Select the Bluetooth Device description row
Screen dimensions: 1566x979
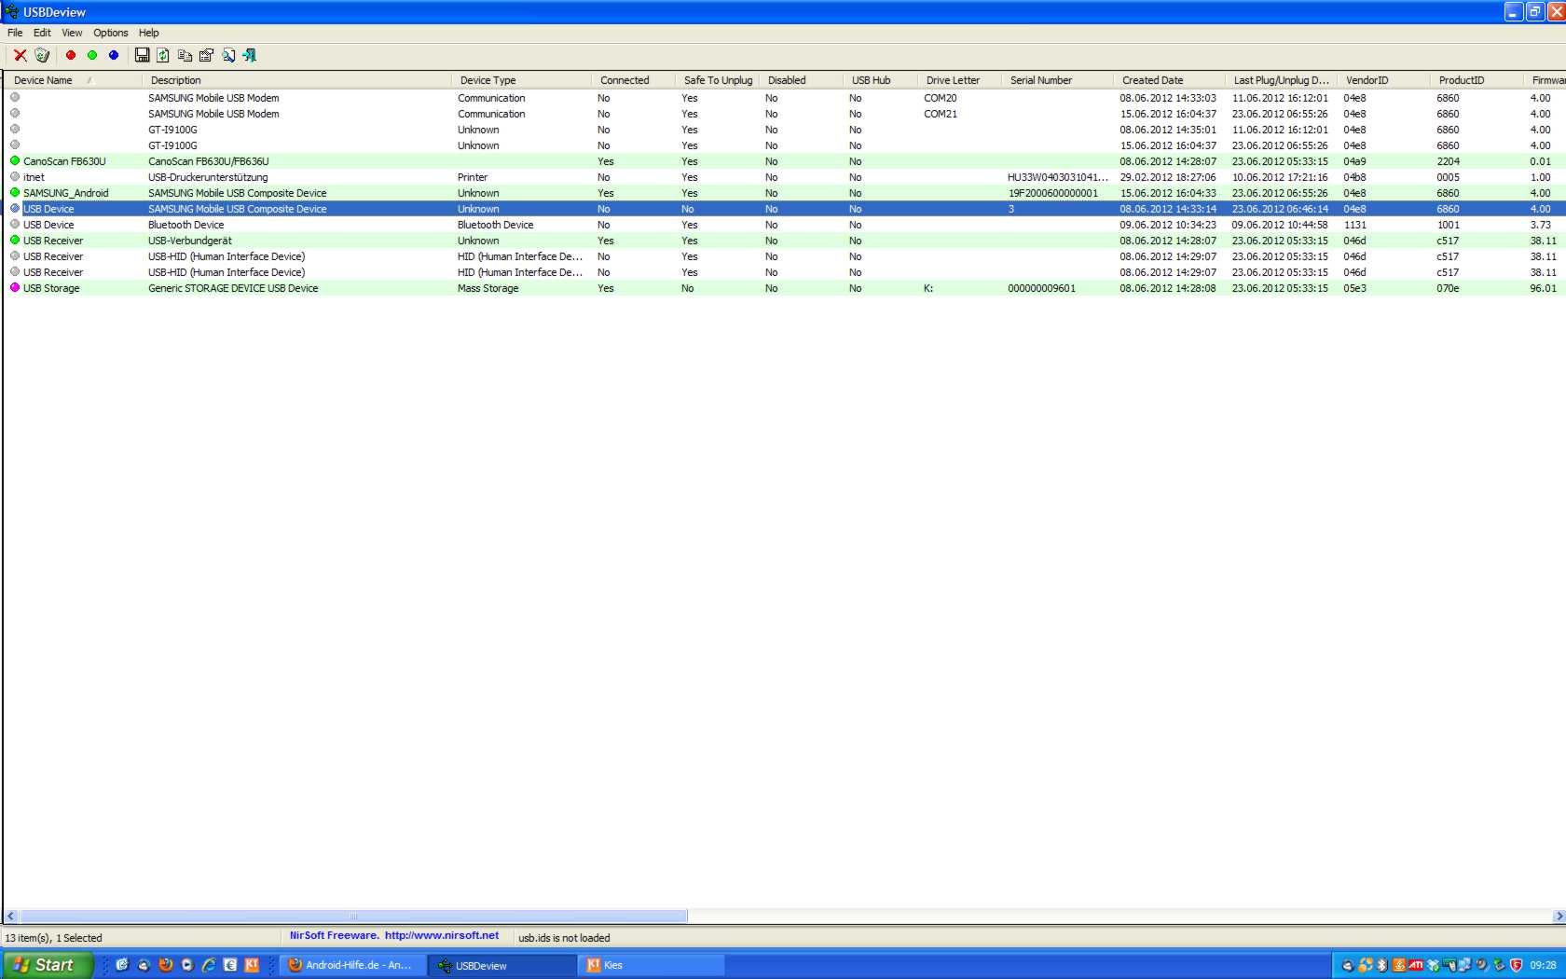tap(785, 224)
